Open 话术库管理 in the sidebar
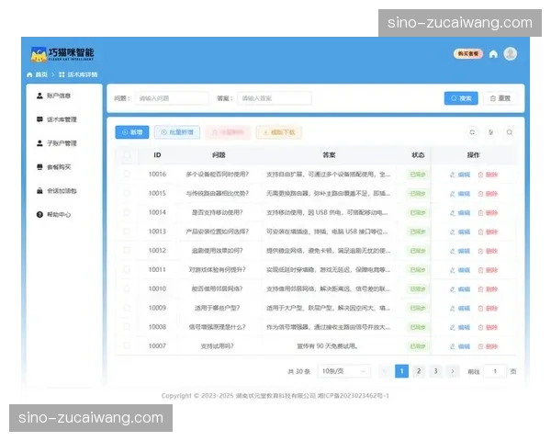 [x=57, y=119]
